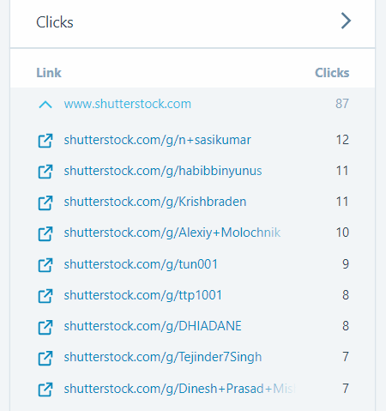Open shutterstock.com/g/tun001 link

141,264
